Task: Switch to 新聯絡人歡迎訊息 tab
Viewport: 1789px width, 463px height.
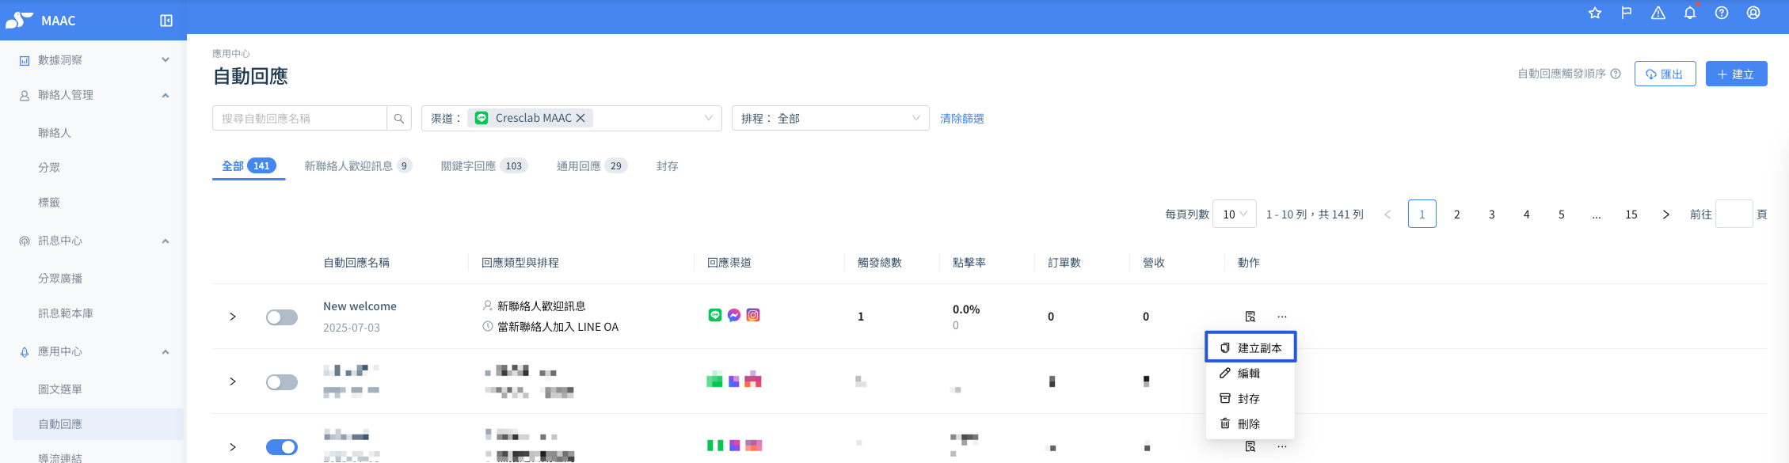Action: 358,165
